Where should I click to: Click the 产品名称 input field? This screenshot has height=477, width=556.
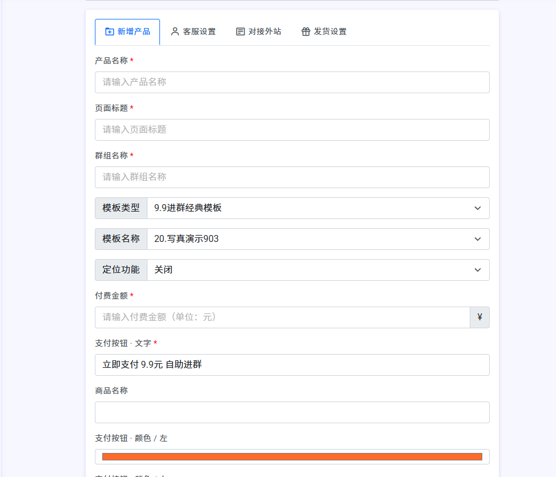click(x=292, y=82)
